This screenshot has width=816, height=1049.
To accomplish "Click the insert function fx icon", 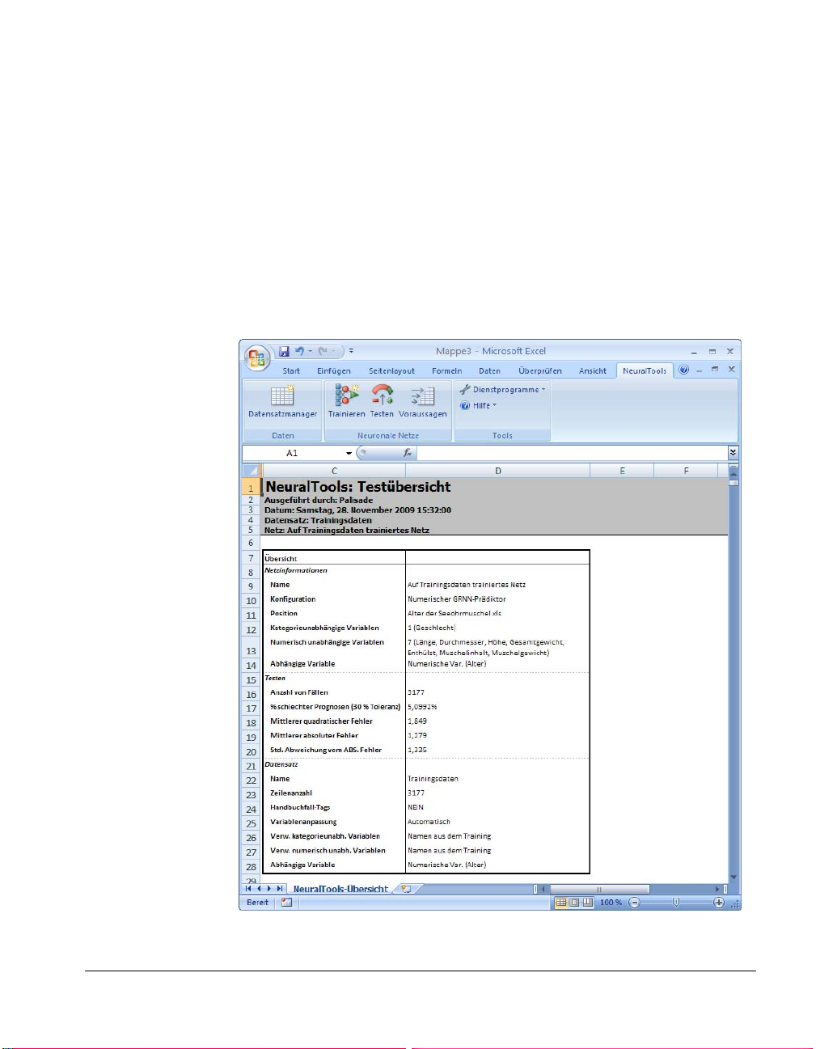I will [408, 453].
